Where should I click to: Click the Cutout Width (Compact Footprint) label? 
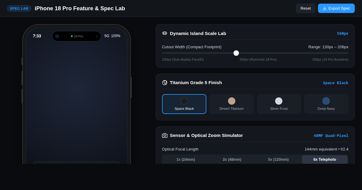coord(192,47)
